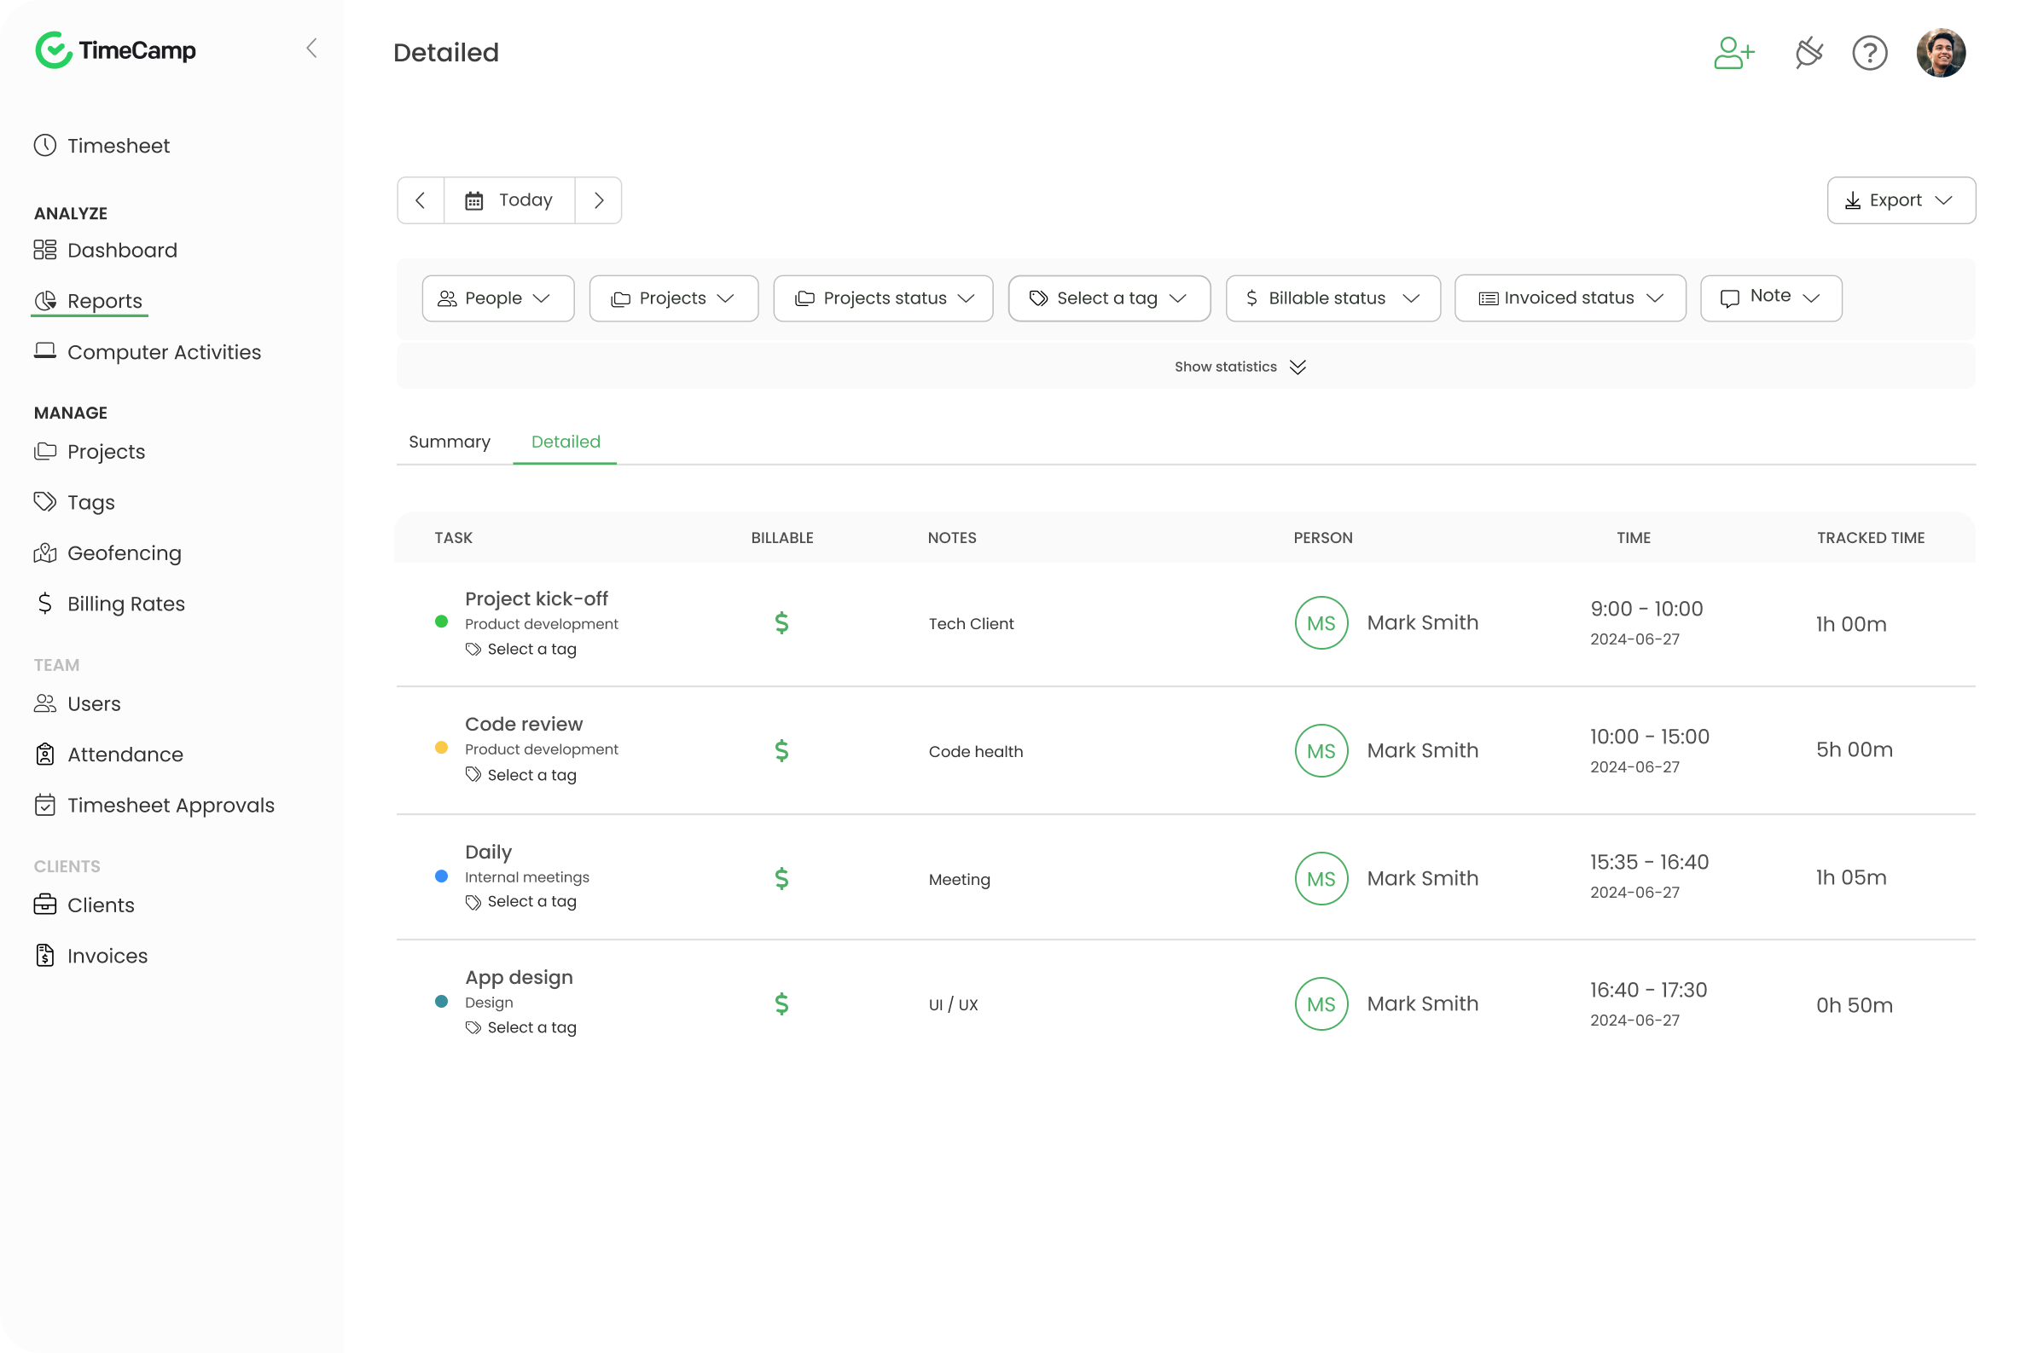Click the Today date button
This screenshot has width=2032, height=1353.
(509, 200)
